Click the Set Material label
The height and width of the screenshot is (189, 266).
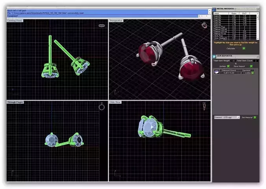pos(247,117)
